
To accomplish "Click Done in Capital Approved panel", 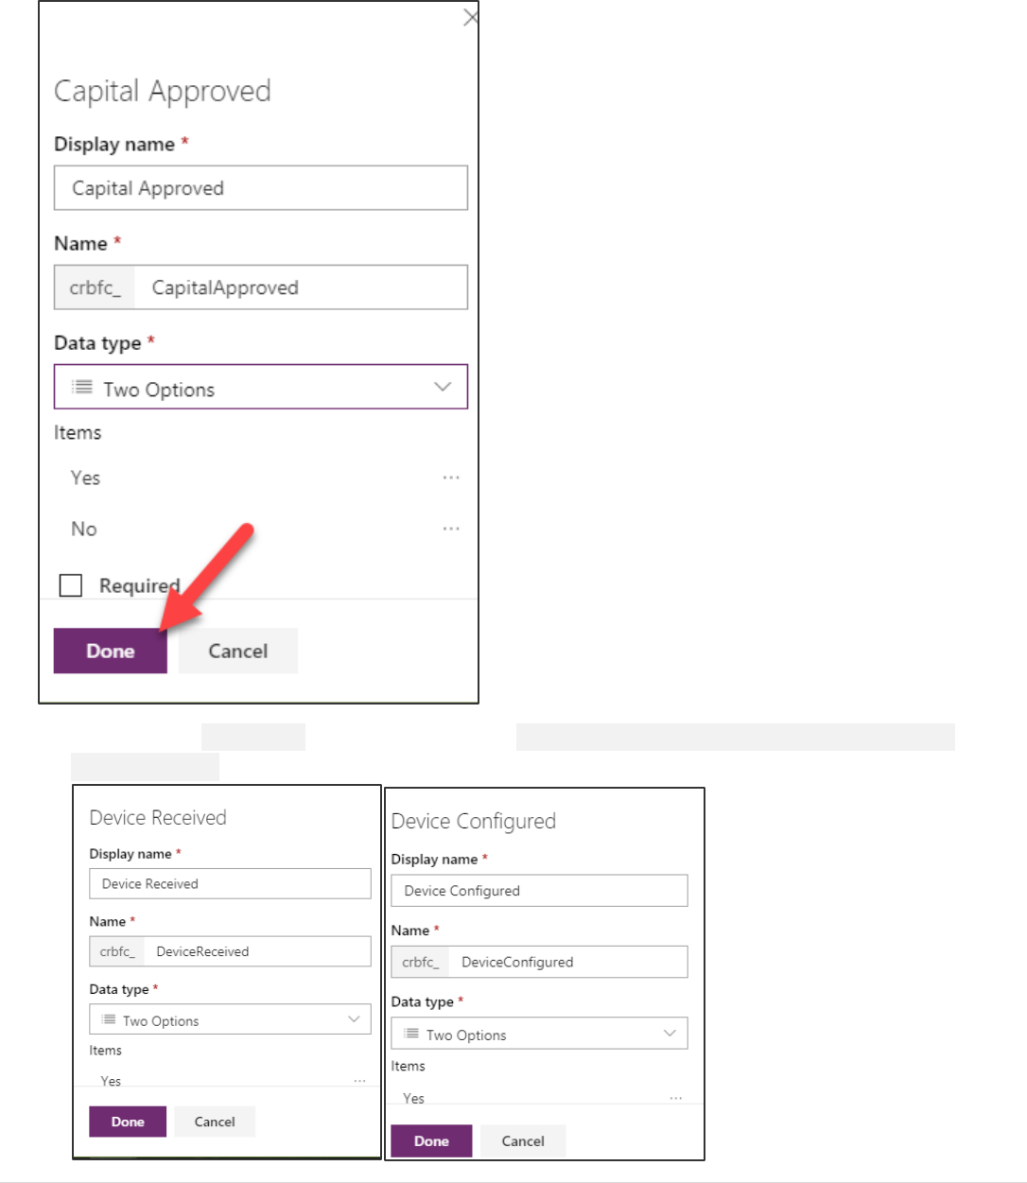I will click(111, 651).
